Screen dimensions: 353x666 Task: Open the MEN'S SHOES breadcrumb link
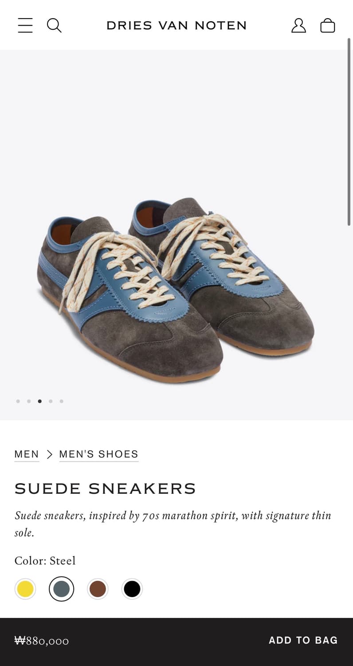click(99, 454)
